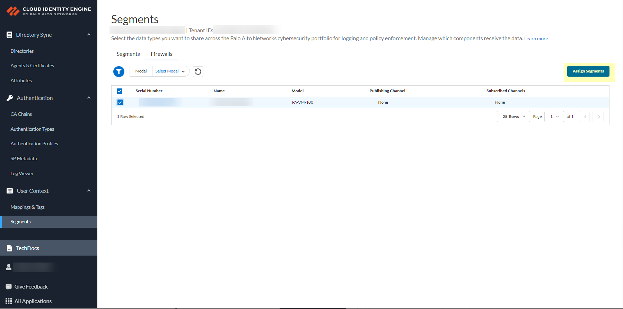
Task: Sort by the Serial Number column header
Action: (149, 91)
